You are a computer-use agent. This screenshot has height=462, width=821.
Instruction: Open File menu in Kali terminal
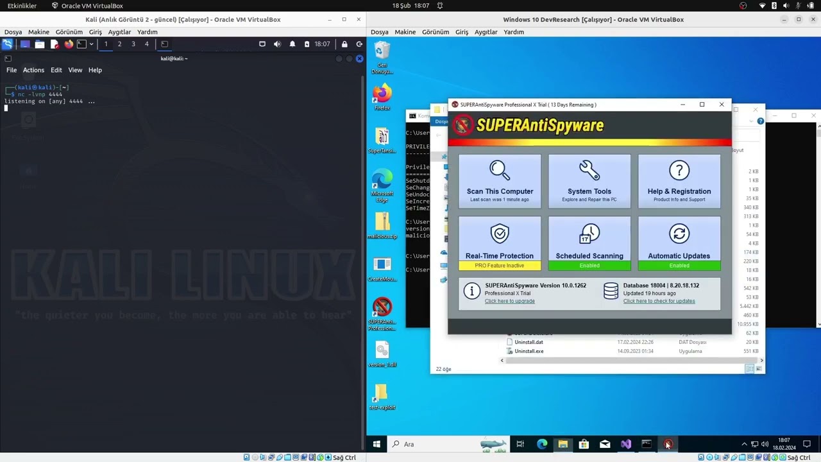tap(12, 70)
